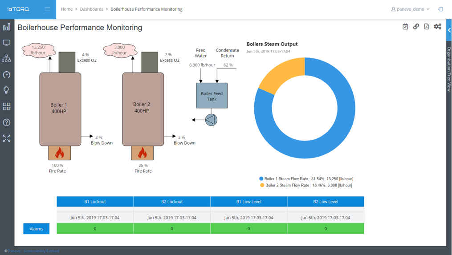Image resolution: width=452 pixels, height=255 pixels.
Task: Click the 25 % Fire Rate value
Action: (x=143, y=166)
